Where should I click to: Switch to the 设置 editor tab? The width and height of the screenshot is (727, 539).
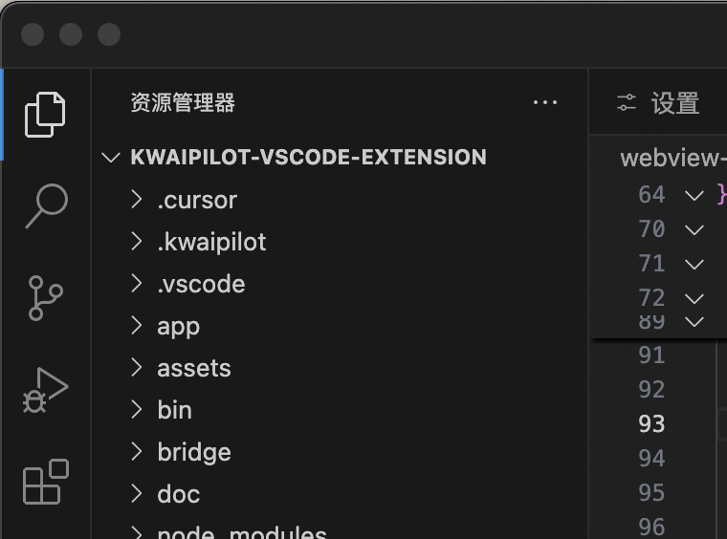[673, 103]
